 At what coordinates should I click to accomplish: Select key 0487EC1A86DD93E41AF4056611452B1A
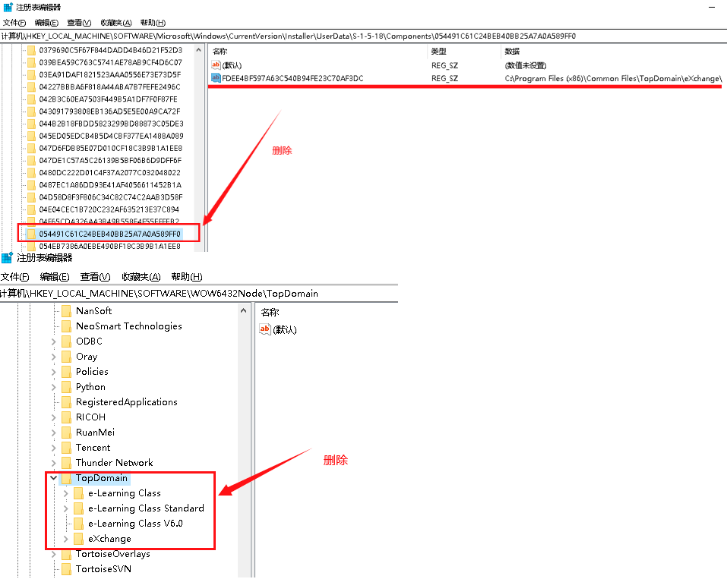tap(110, 185)
